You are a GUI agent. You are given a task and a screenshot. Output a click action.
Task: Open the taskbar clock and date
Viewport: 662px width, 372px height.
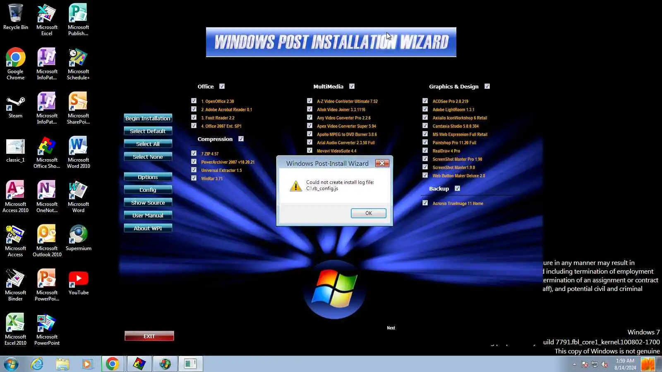(x=625, y=364)
